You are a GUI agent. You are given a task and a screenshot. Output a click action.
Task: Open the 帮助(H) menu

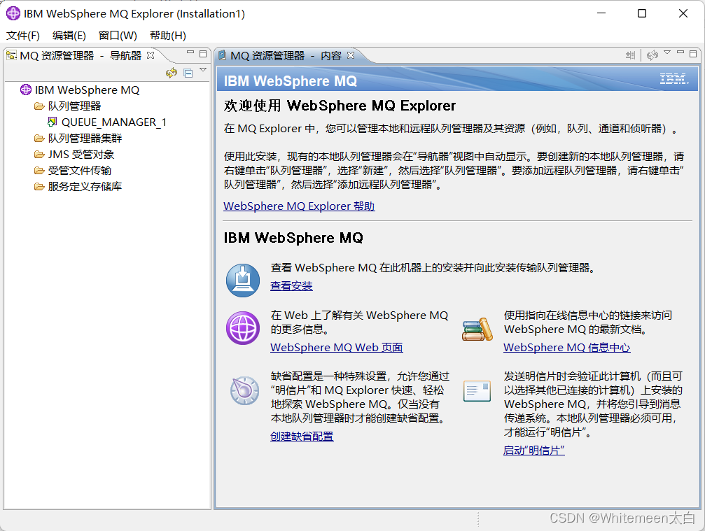pos(168,36)
